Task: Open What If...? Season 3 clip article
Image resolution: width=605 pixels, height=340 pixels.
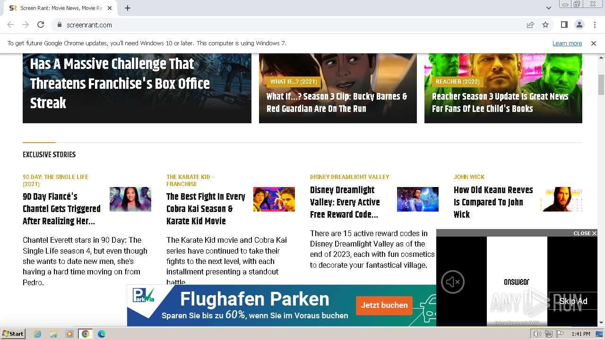Action: click(x=337, y=102)
